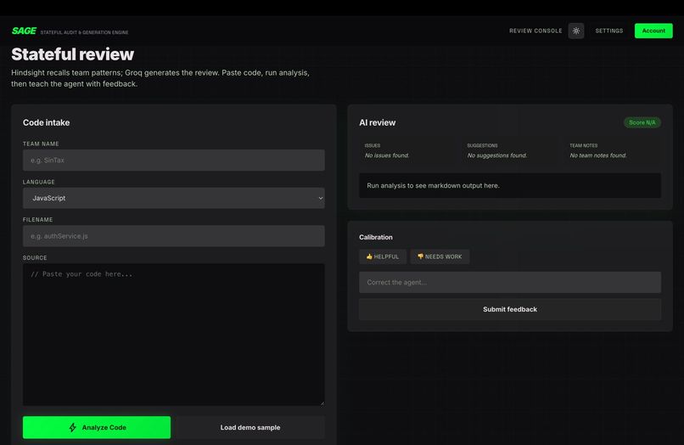The height and width of the screenshot is (445, 684).
Task: Click the green Account button
Action: tap(653, 31)
